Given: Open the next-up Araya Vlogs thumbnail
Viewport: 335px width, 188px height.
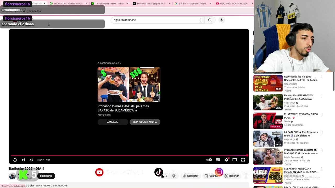Looking at the screenshot, I should (129, 84).
